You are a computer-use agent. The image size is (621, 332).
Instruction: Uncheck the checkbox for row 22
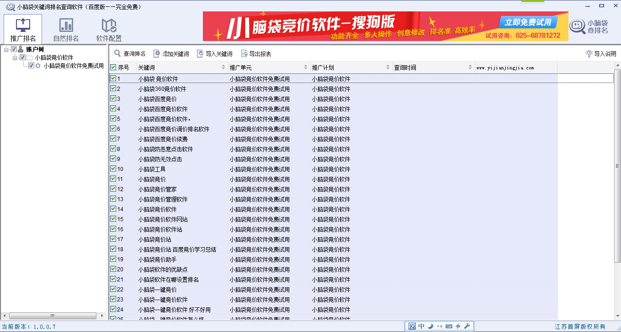pos(113,289)
